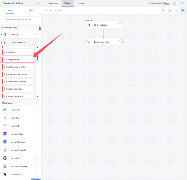This screenshot has width=187, height=180.
Task: Edit the Order fulfilled trigger pencil icon
Action: pos(120,23)
